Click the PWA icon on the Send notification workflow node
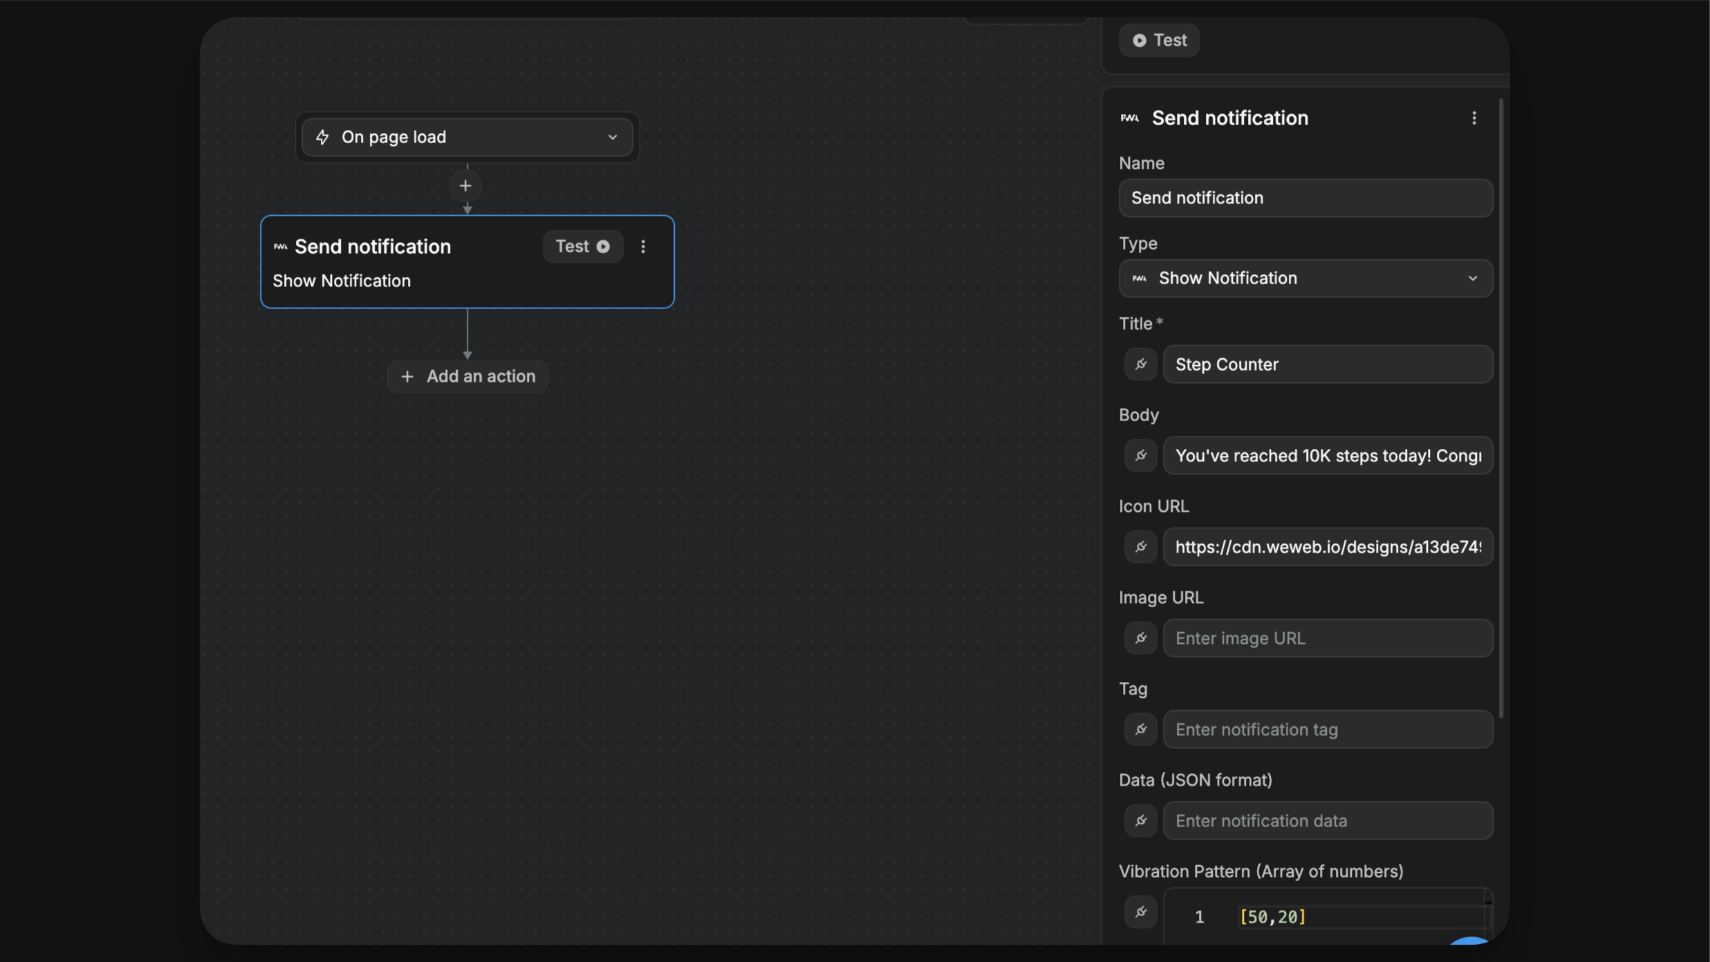 [280, 246]
